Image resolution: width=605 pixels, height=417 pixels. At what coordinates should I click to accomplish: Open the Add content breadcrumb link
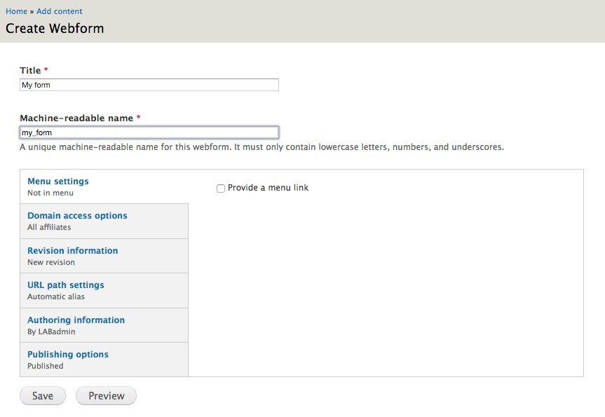click(60, 11)
